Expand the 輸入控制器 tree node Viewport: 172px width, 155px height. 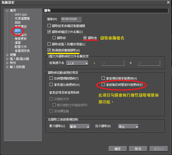[x=7, y=67]
